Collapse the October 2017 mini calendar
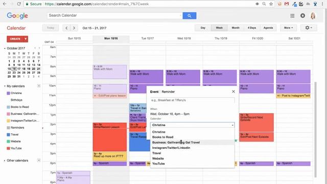 5,49
